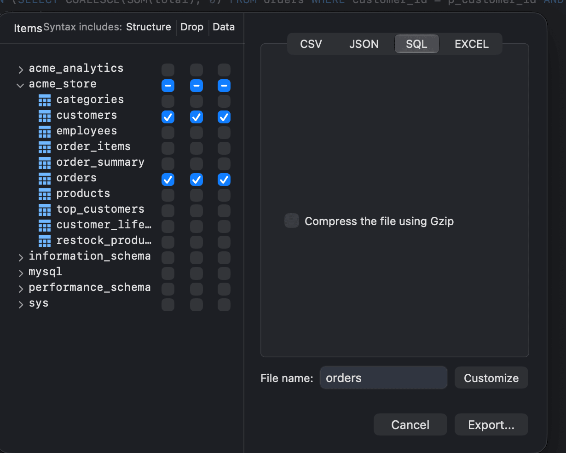The image size is (566, 453).
Task: Check Drop checkbox for mysql
Action: [196, 273]
